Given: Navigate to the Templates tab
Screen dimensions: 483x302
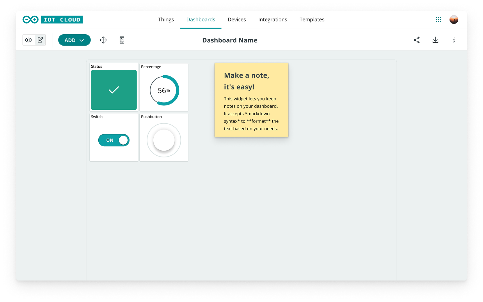Looking at the screenshot, I should 312,19.
